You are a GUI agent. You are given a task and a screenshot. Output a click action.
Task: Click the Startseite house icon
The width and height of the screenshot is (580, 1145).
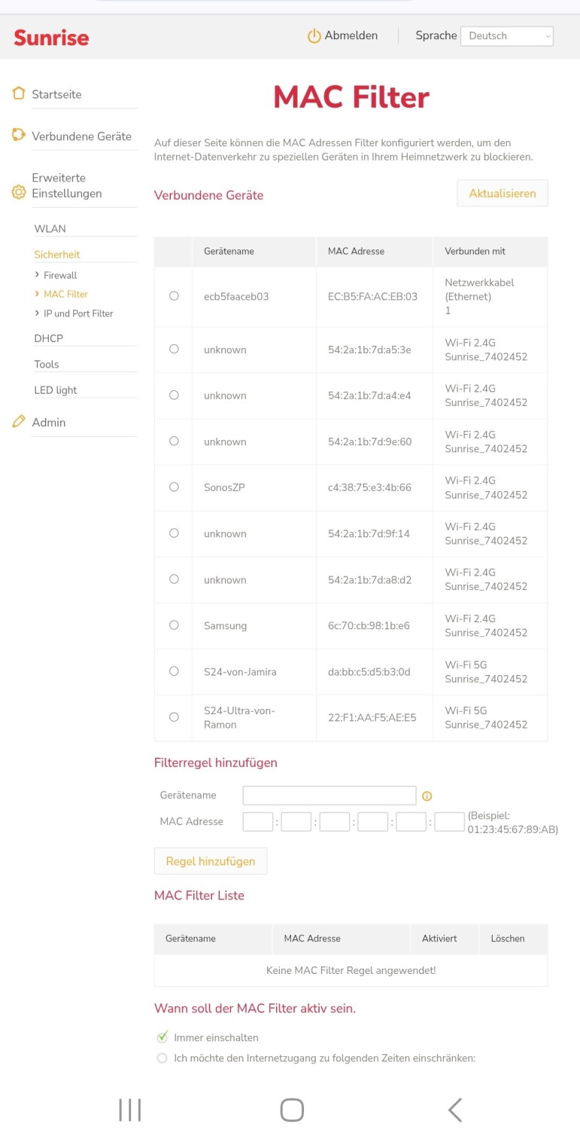coord(19,93)
